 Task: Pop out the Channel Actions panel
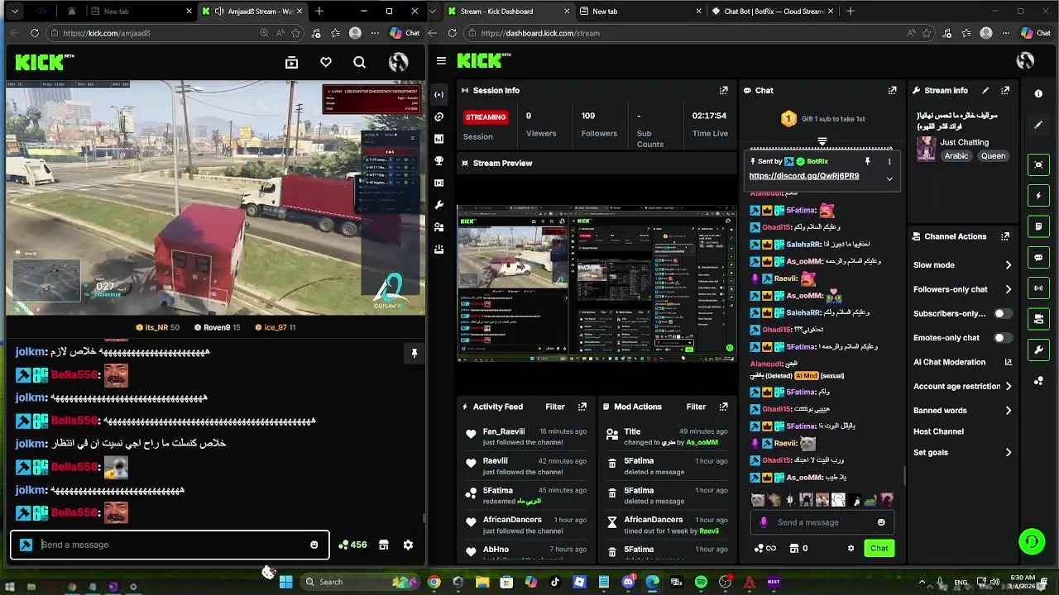[x=1005, y=236]
